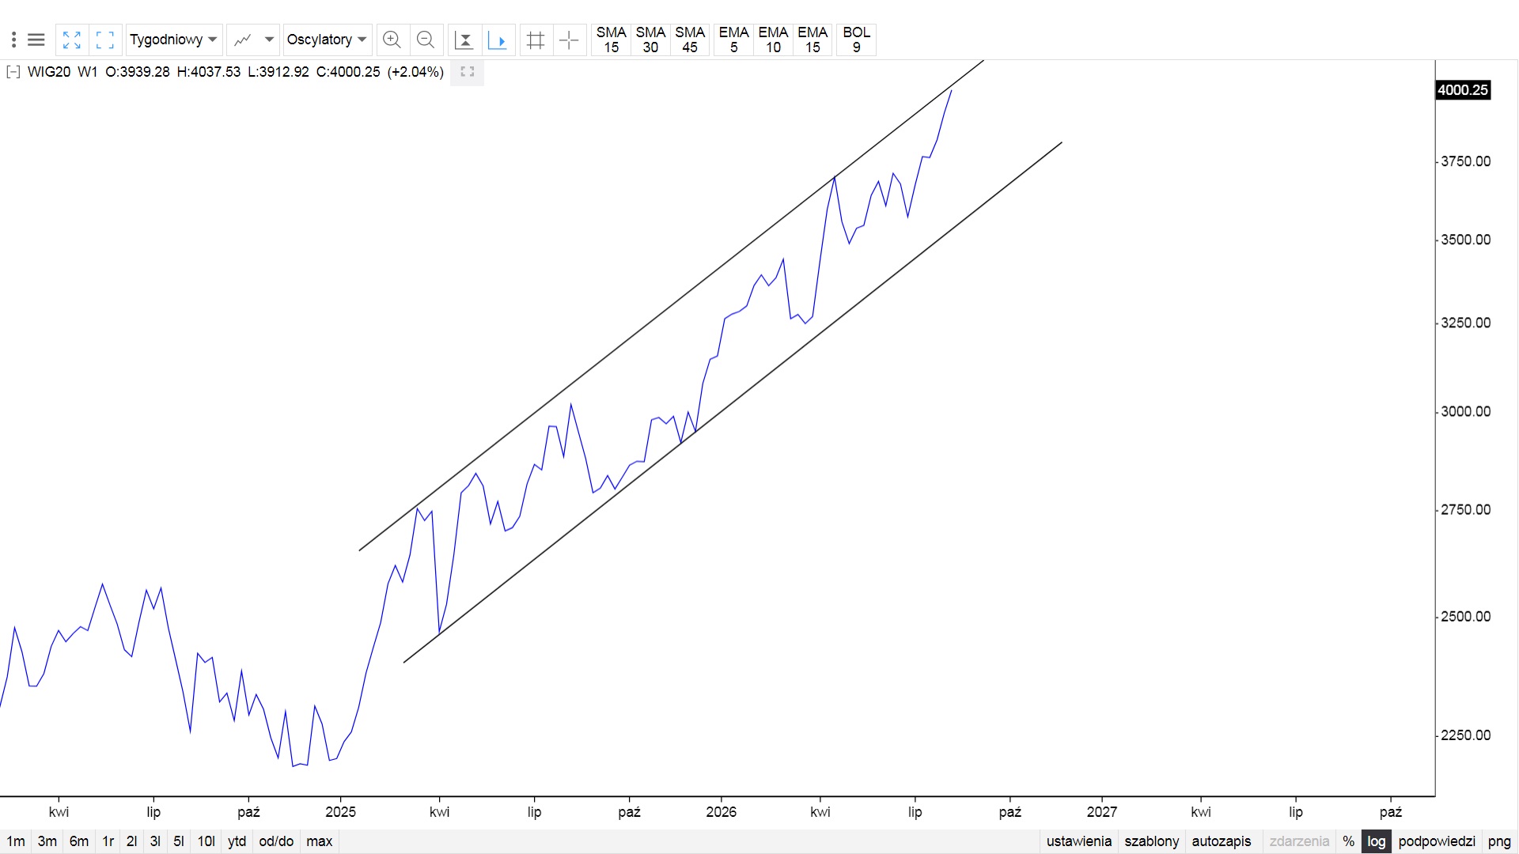Select the 3m time range
The width and height of the screenshot is (1519, 854).
point(47,841)
